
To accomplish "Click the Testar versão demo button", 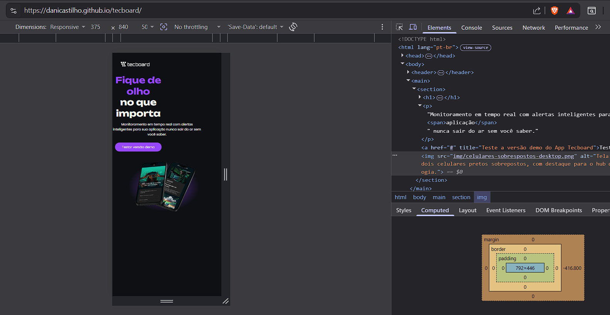I will coord(138,147).
